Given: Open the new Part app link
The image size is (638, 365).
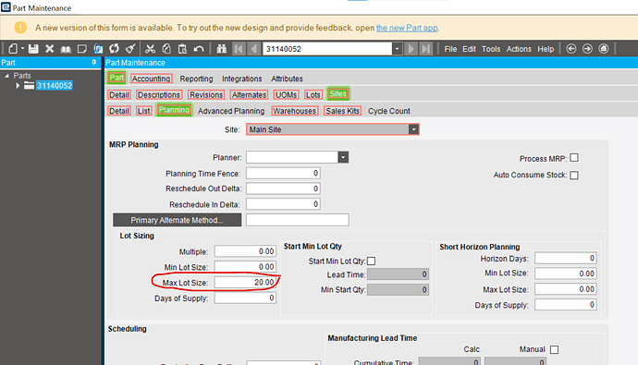Looking at the screenshot, I should [x=407, y=28].
